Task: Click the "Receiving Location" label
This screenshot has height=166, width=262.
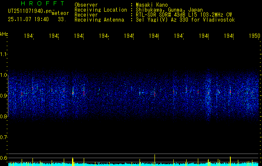Action: click(x=101, y=10)
